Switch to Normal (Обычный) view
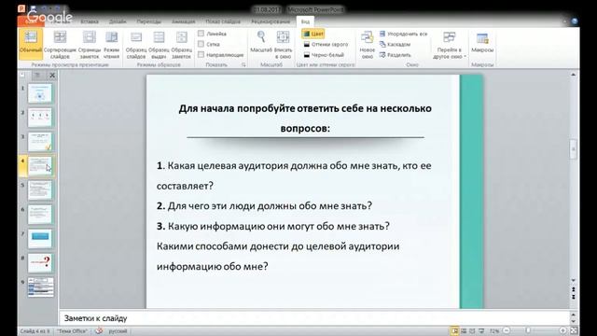The width and height of the screenshot is (597, 336). [31, 44]
